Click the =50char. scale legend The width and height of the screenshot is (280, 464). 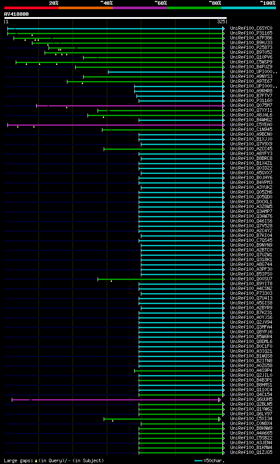pyautogui.click(x=210, y=461)
